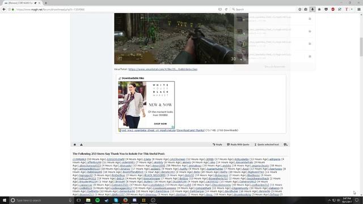Click the page vertical scrollbar thumb
363x204 pixels.
click(361, 46)
